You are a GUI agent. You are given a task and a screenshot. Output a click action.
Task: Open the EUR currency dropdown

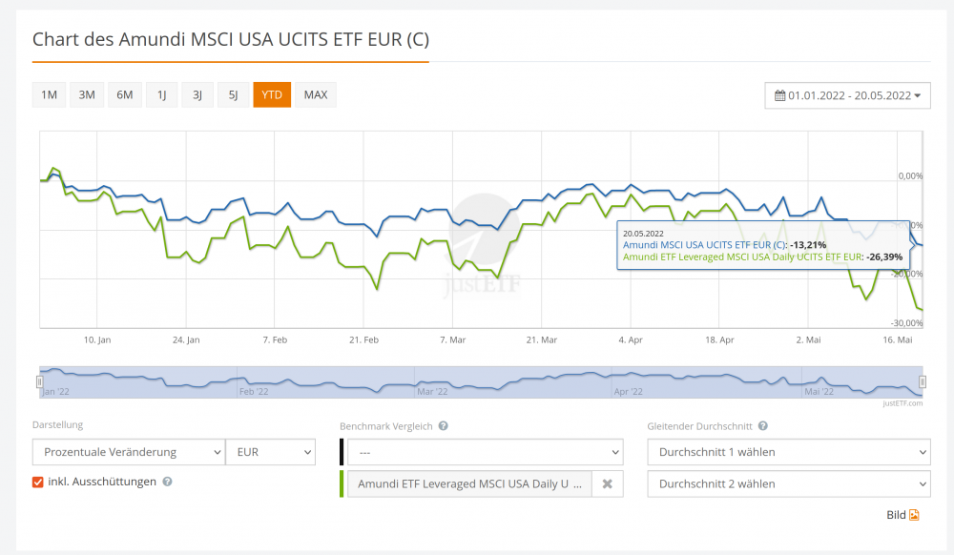pos(270,452)
